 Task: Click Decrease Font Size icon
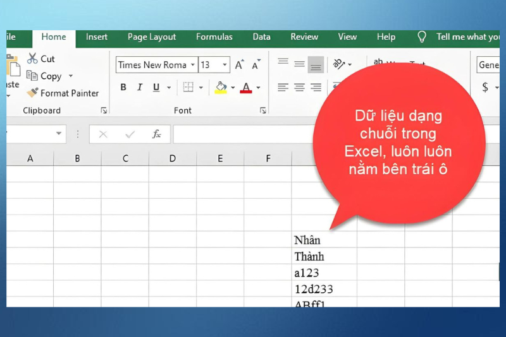(x=256, y=65)
